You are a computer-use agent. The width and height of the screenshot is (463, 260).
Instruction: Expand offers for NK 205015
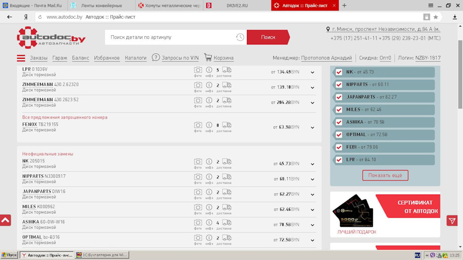[313, 164]
